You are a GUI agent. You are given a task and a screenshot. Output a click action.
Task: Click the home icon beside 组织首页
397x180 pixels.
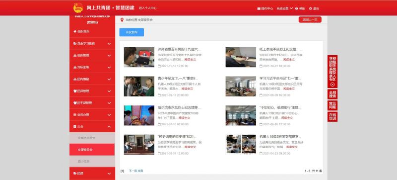pyautogui.click(x=75, y=31)
